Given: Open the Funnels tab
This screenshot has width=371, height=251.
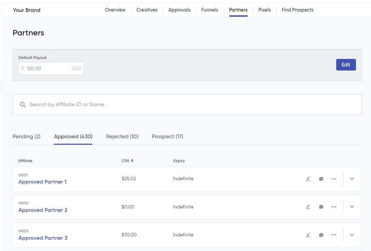Looking at the screenshot, I should [210, 10].
